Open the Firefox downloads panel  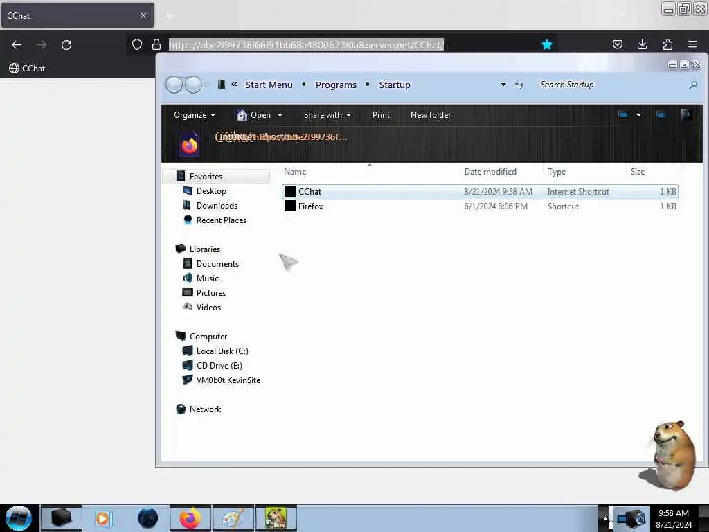point(642,44)
